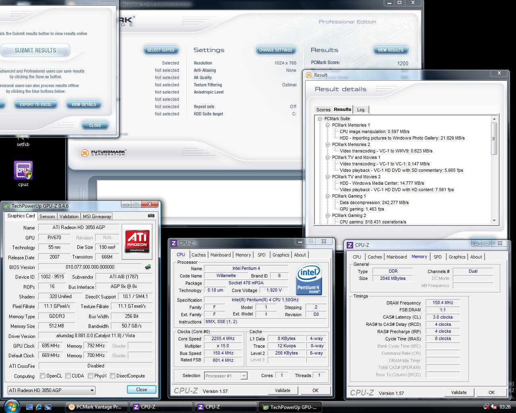The width and height of the screenshot is (516, 413).
Task: Switch to Scores tab in Result window
Action: [323, 110]
